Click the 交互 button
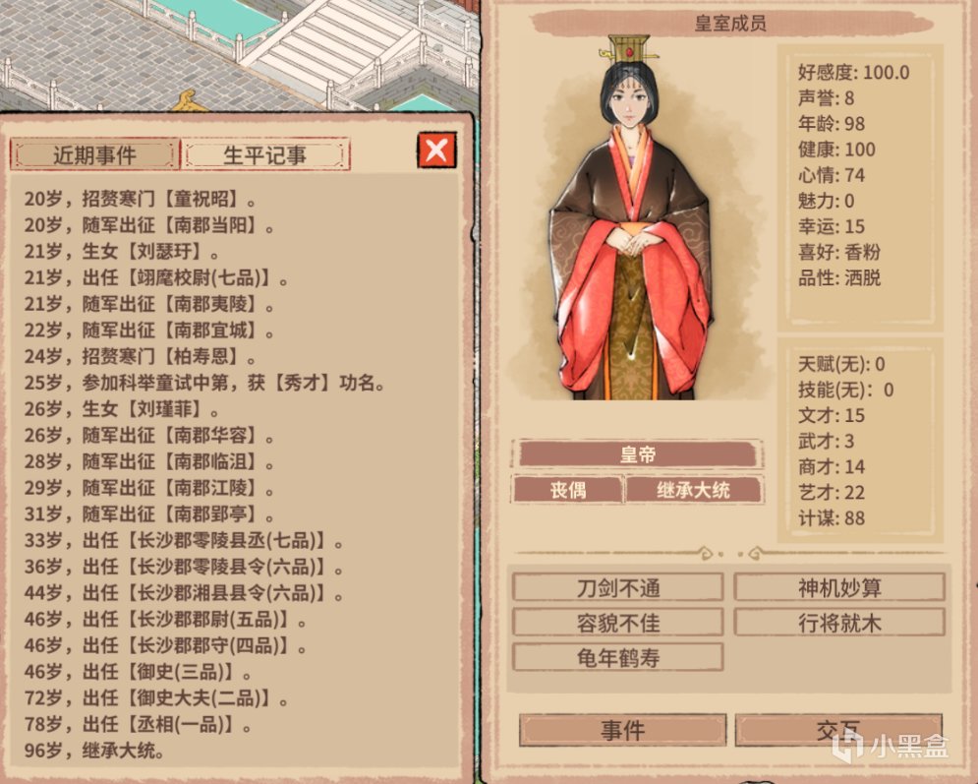 [838, 730]
